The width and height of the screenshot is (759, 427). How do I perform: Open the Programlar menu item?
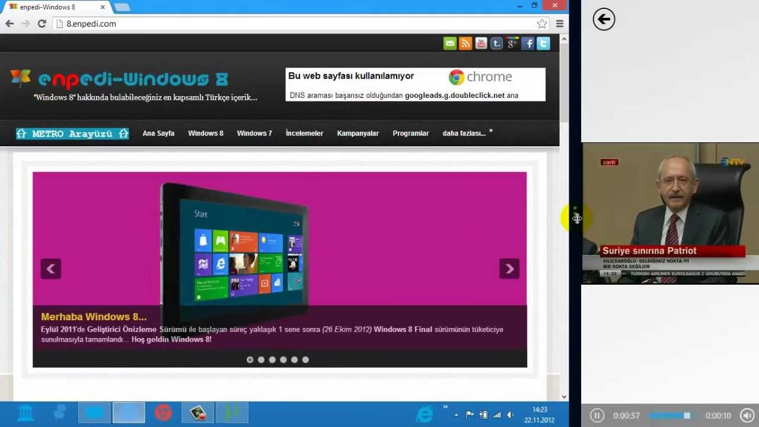point(410,133)
